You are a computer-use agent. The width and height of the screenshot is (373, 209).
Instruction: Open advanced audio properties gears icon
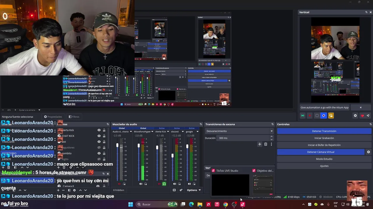[181, 190]
